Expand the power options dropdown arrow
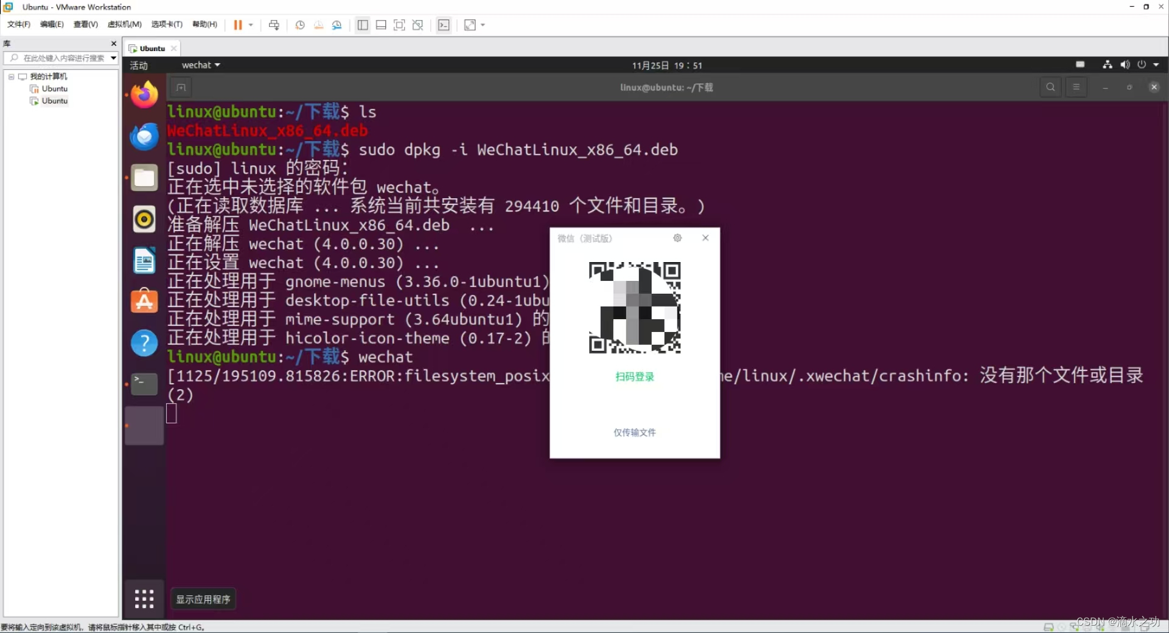The height and width of the screenshot is (633, 1169). [251, 25]
